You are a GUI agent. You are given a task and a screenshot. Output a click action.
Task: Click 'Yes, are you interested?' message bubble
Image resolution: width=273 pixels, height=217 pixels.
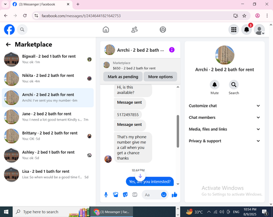(x=150, y=182)
